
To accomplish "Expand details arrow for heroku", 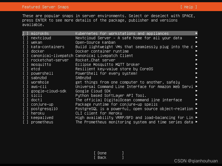I will tap(196, 113).
